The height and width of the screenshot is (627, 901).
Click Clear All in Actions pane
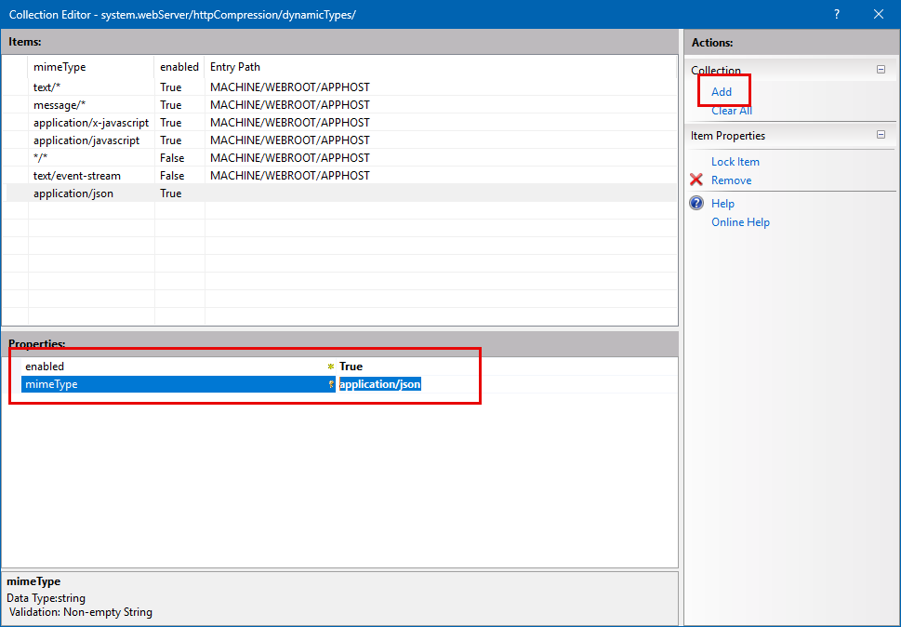(731, 111)
